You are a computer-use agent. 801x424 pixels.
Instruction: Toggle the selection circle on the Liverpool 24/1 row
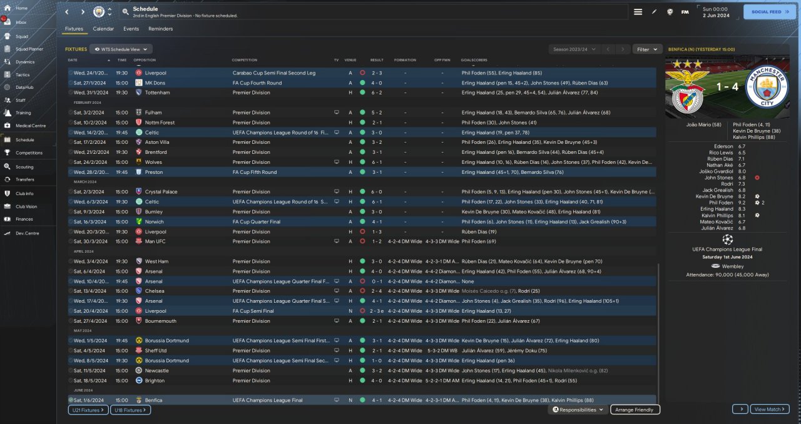71,73
